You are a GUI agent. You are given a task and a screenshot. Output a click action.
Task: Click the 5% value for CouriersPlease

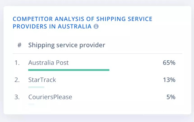[171, 97]
